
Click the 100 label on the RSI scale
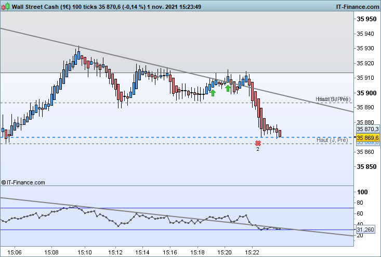coord(362,192)
